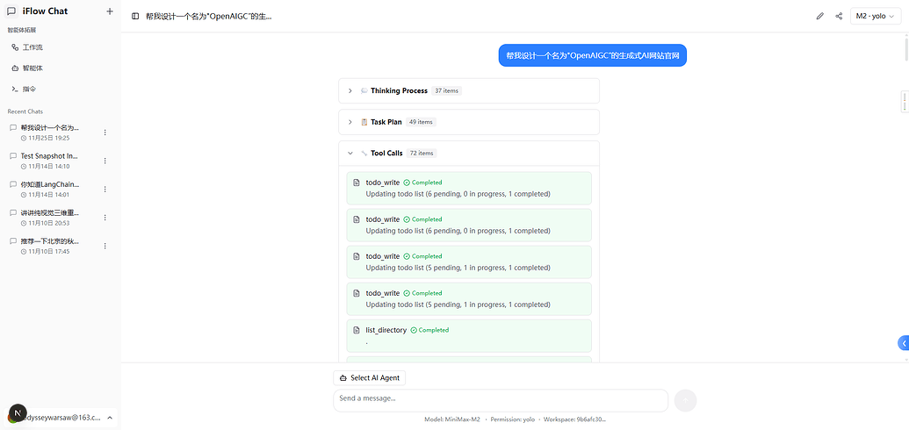The height and width of the screenshot is (430, 909).
Task: Expand the Thinking Process section chevron
Action: click(350, 91)
